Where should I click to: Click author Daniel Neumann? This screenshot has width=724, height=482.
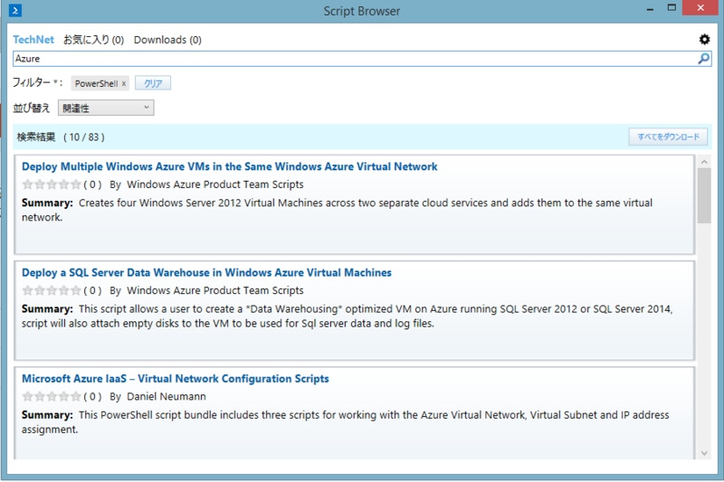coord(167,397)
